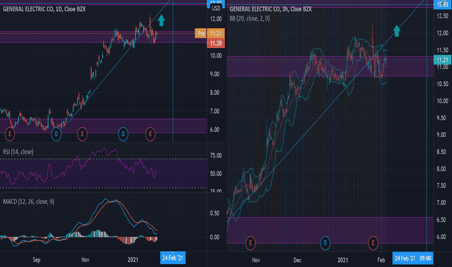Image resolution: width=452 pixels, height=267 pixels.
Task: Click the 6.00 price level on daily axis
Action: click(x=215, y=130)
